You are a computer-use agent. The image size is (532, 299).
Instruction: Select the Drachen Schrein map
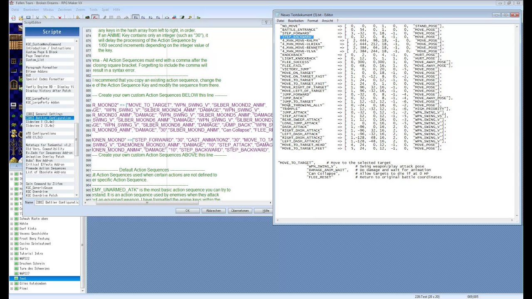[32, 263]
